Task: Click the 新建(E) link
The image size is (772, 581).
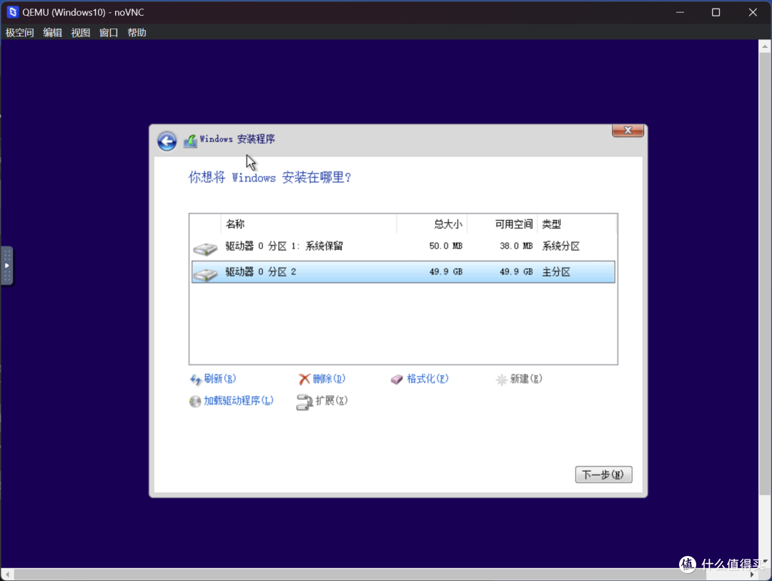Action: coord(526,379)
